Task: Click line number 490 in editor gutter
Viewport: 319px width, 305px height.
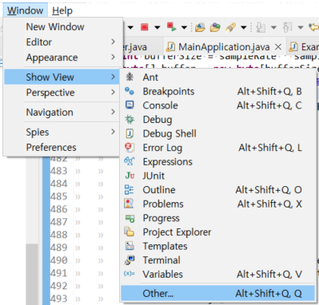Action: (x=59, y=260)
